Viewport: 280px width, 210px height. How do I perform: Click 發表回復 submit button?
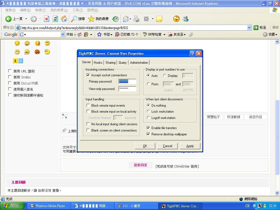tap(141, 165)
